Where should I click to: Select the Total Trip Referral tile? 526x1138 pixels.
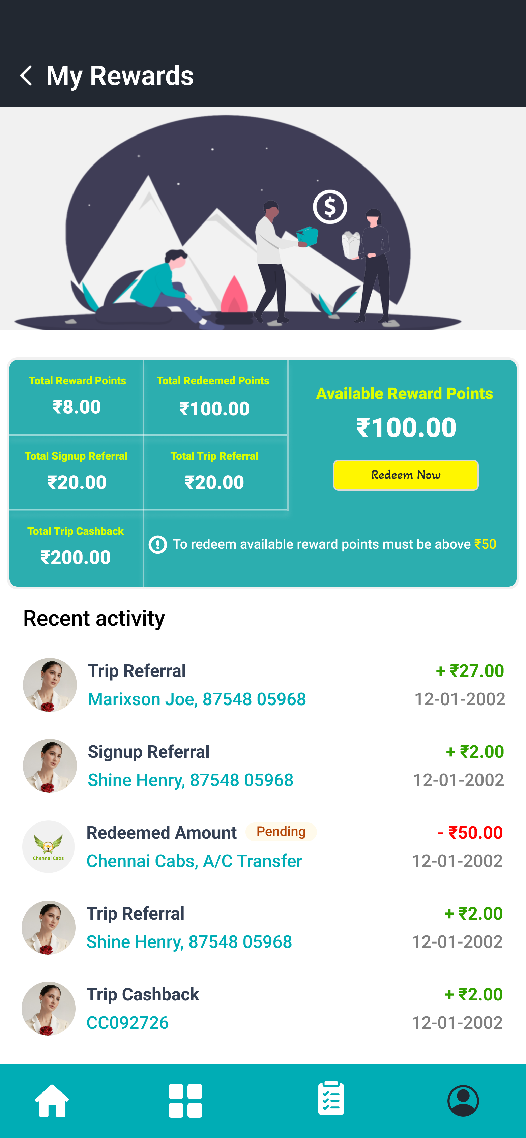tap(215, 472)
